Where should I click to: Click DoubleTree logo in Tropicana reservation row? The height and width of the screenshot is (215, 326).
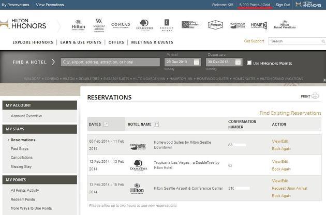pyautogui.click(x=139, y=165)
